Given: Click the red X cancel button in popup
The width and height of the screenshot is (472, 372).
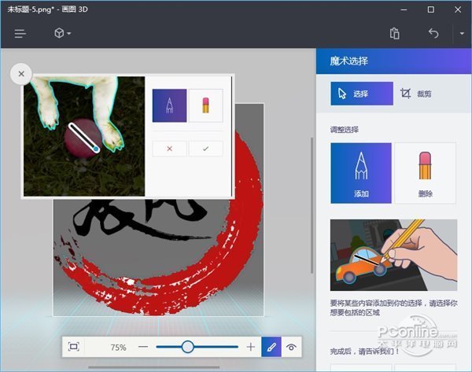Looking at the screenshot, I should pos(169,149).
